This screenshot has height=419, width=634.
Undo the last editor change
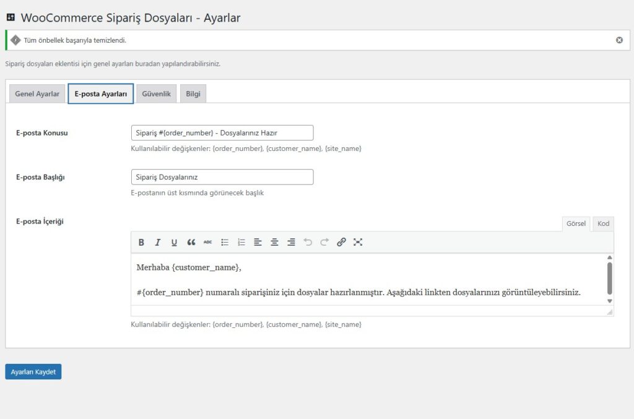[308, 242]
